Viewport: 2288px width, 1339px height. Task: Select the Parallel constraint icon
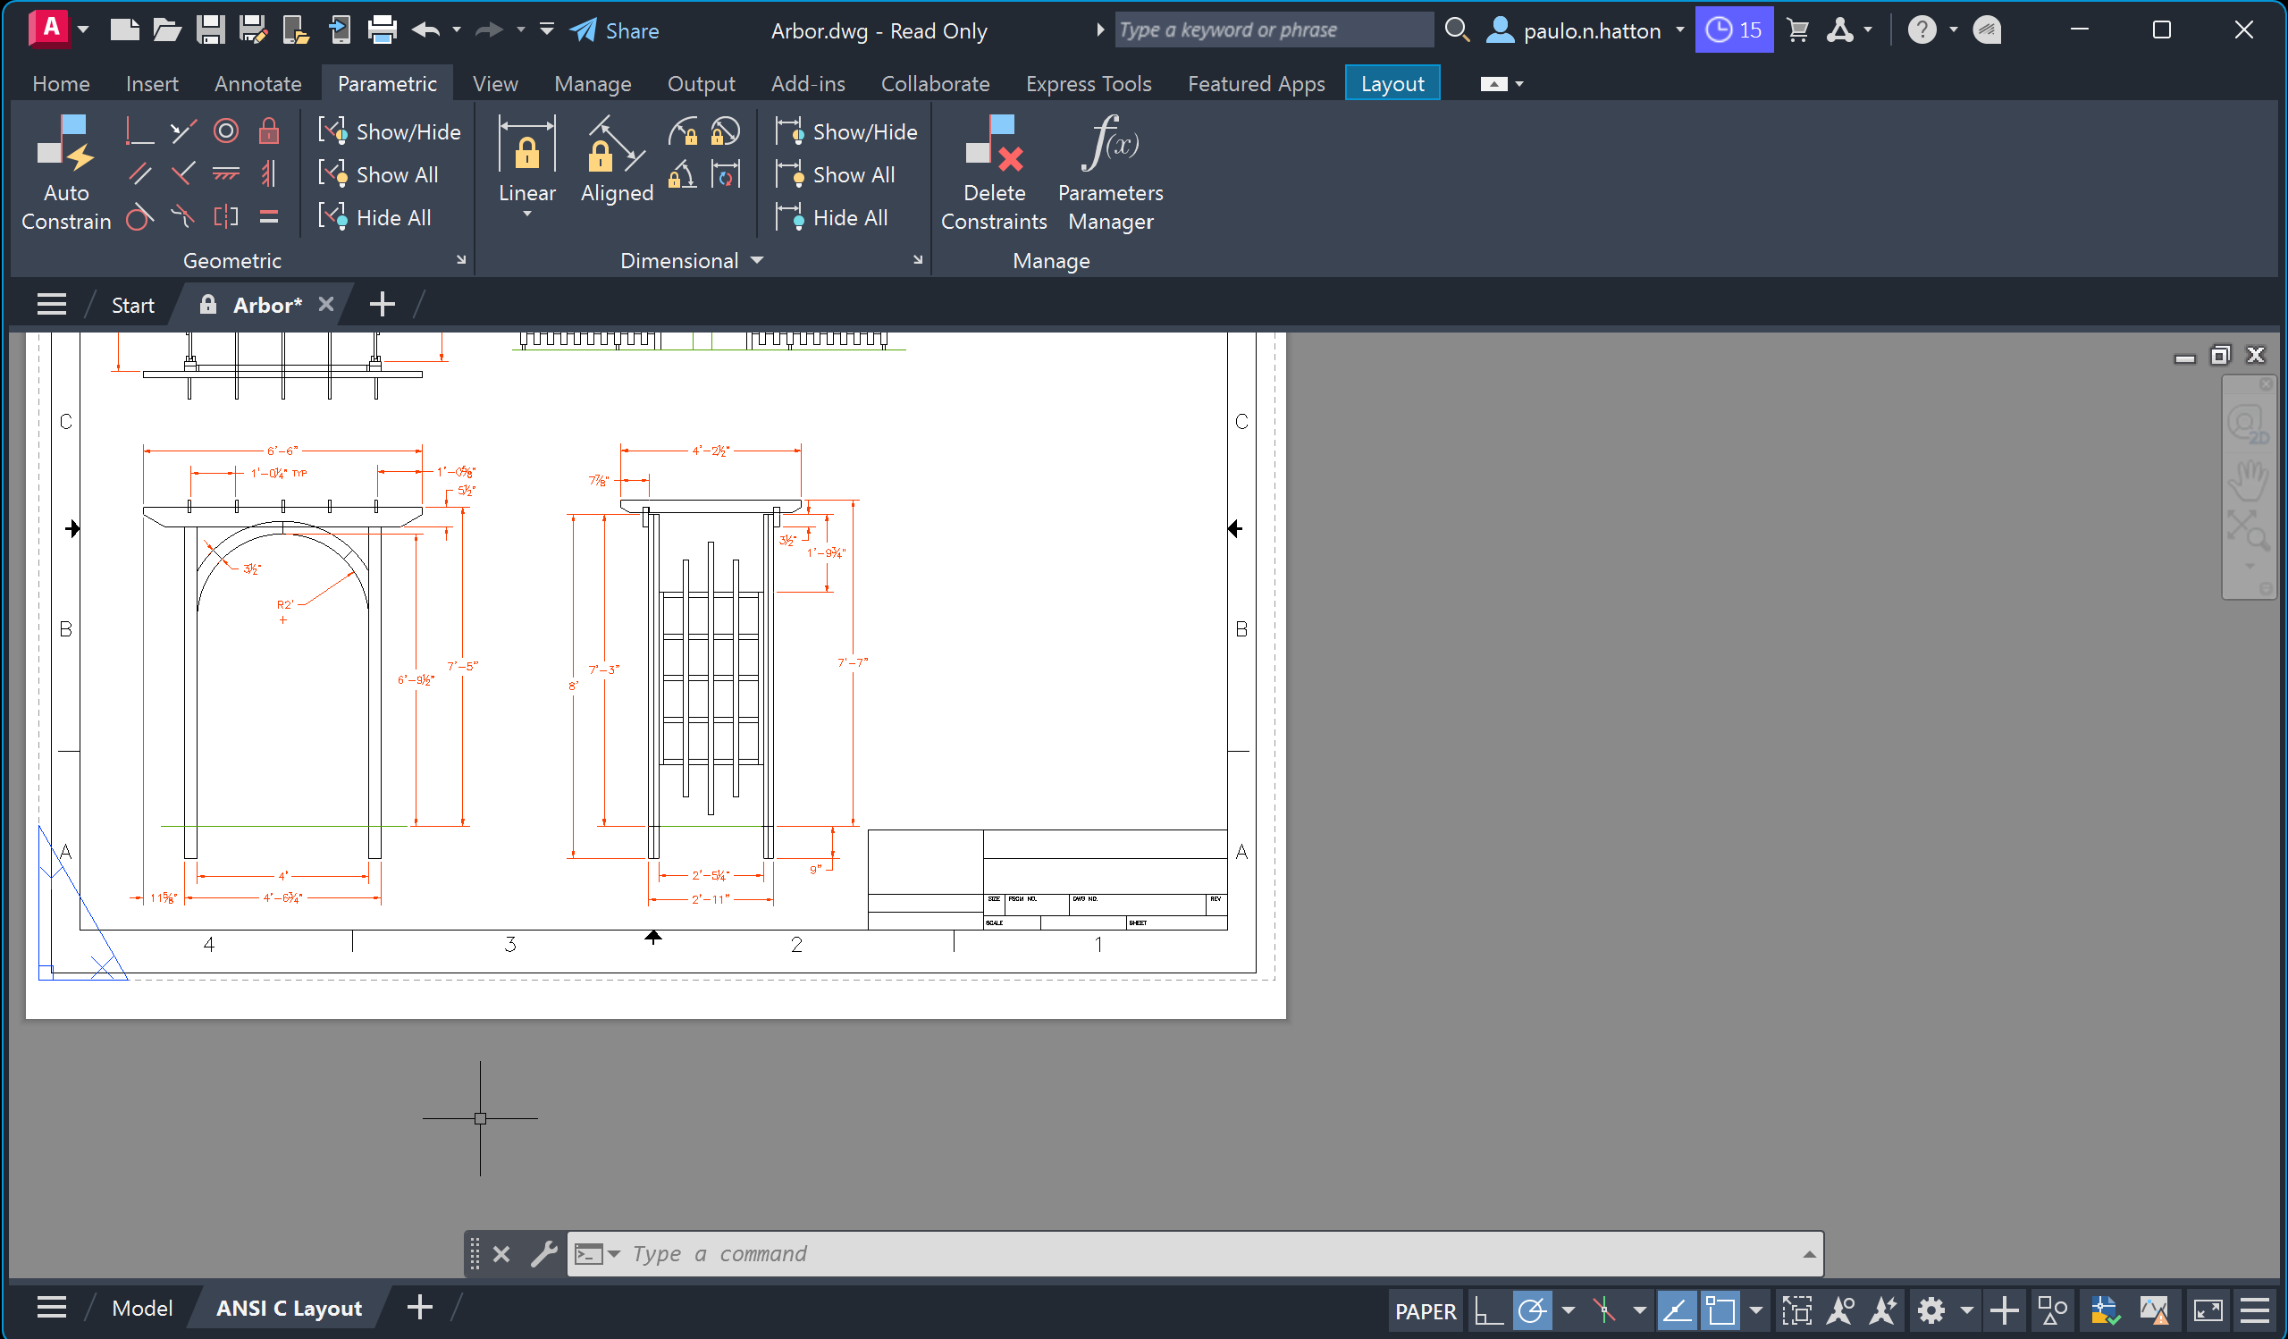click(x=139, y=174)
